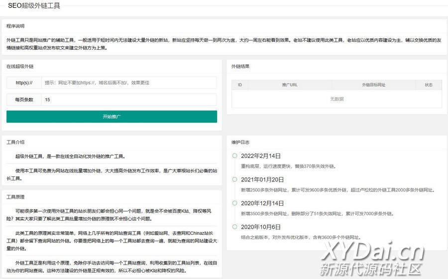Click the SEO超级外链工具 page title

(x=34, y=5)
